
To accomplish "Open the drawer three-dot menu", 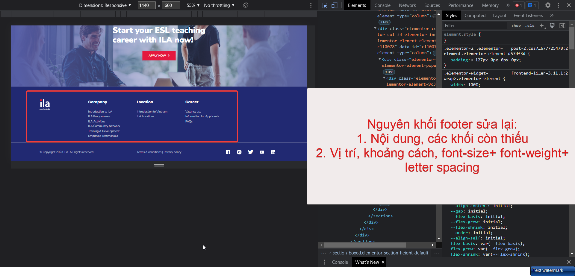I will click(x=324, y=262).
